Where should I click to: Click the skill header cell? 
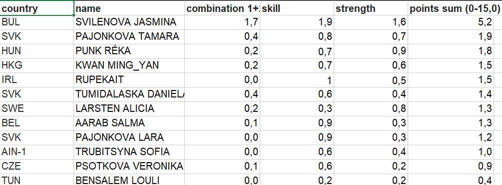[x=297, y=8]
